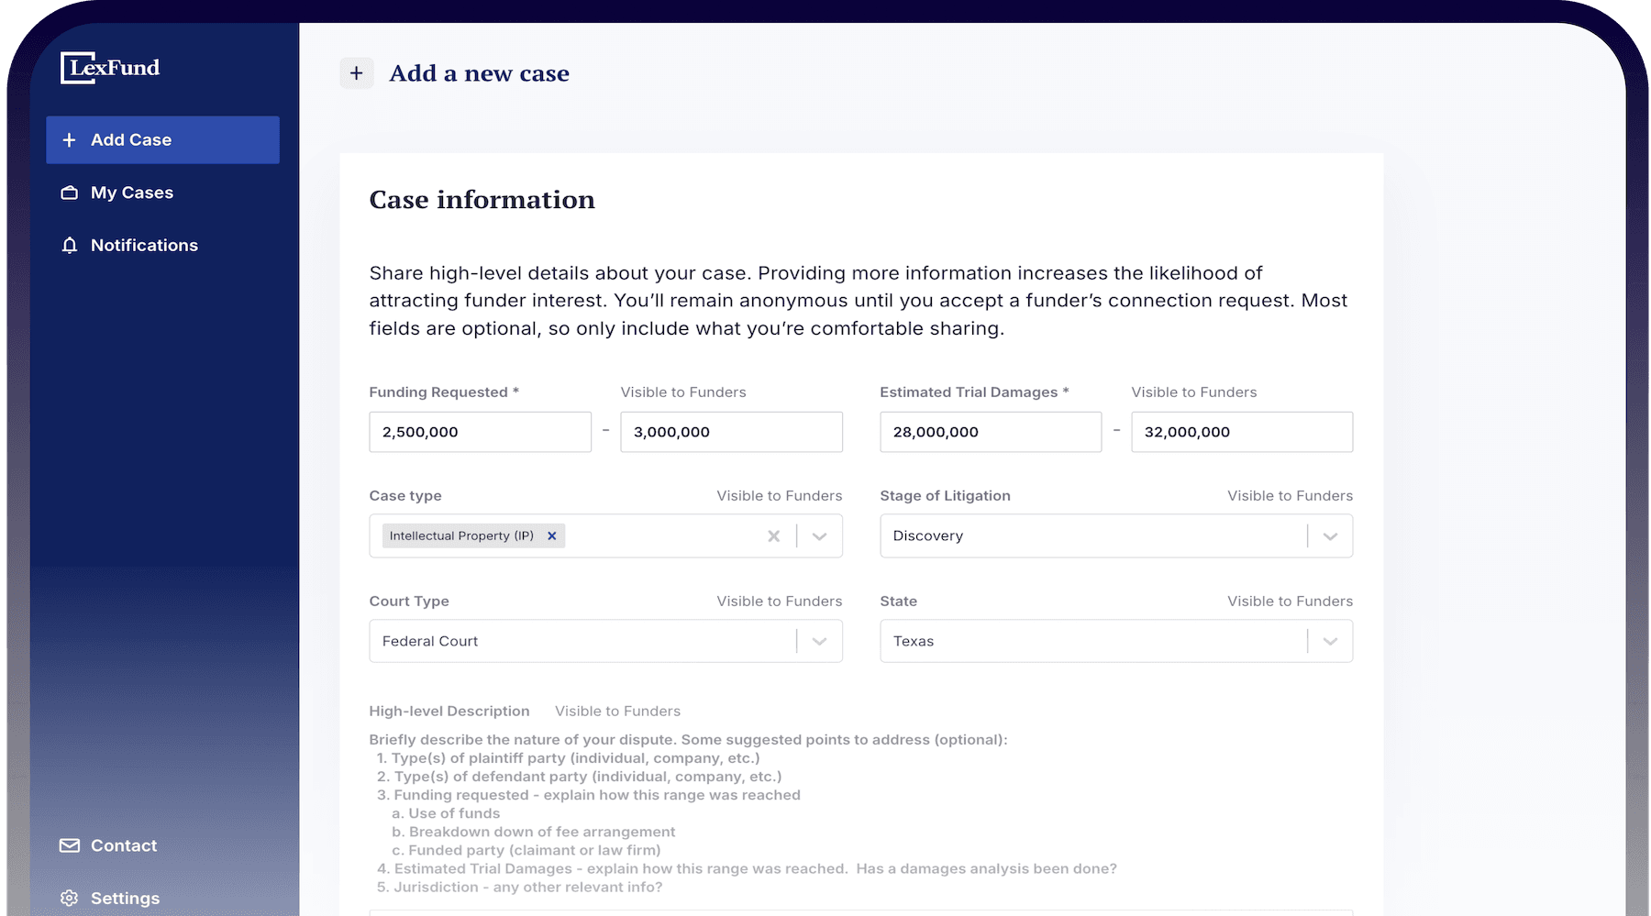
Task: Click the Estimated Trial Damages 32,000,000 field
Action: (1242, 432)
